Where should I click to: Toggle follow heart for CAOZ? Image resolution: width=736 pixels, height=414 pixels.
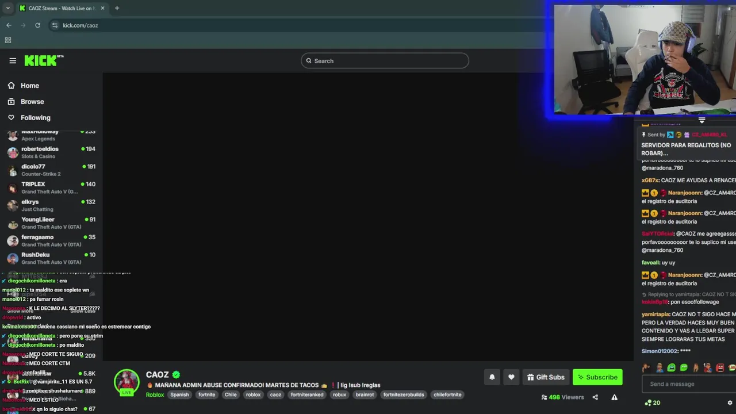[x=511, y=377]
